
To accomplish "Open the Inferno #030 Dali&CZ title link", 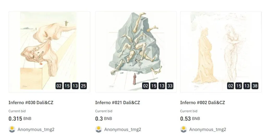I will point(31,103).
